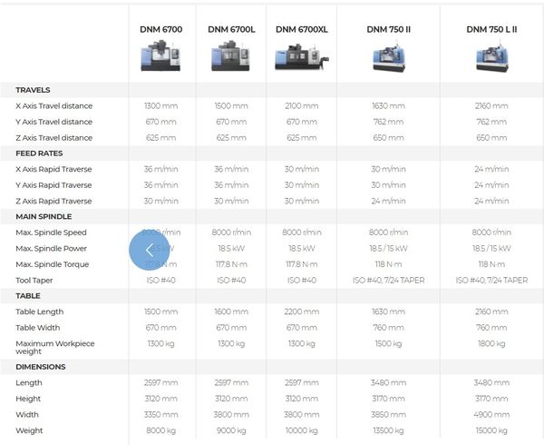544x445 pixels.
Task: Select the DNM 6700 column heading
Action: 161,30
